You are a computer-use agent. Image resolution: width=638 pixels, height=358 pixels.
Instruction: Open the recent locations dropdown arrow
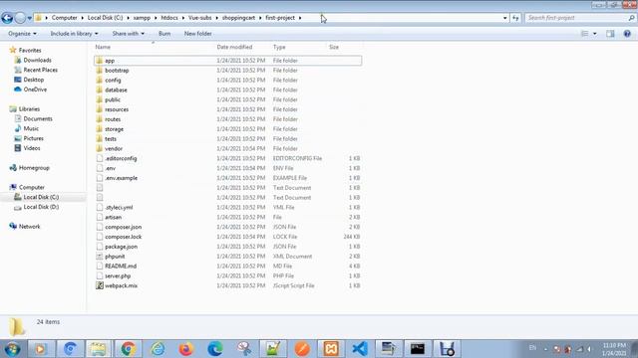click(29, 18)
